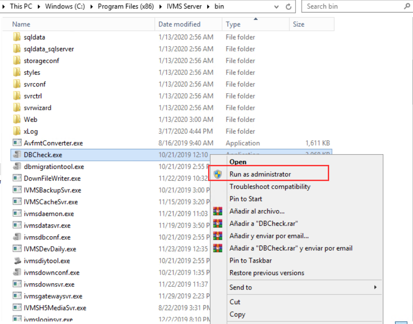Image resolution: width=413 pixels, height=324 pixels.
Task: Navigate to bin in breadcrumb
Action: coord(219,6)
